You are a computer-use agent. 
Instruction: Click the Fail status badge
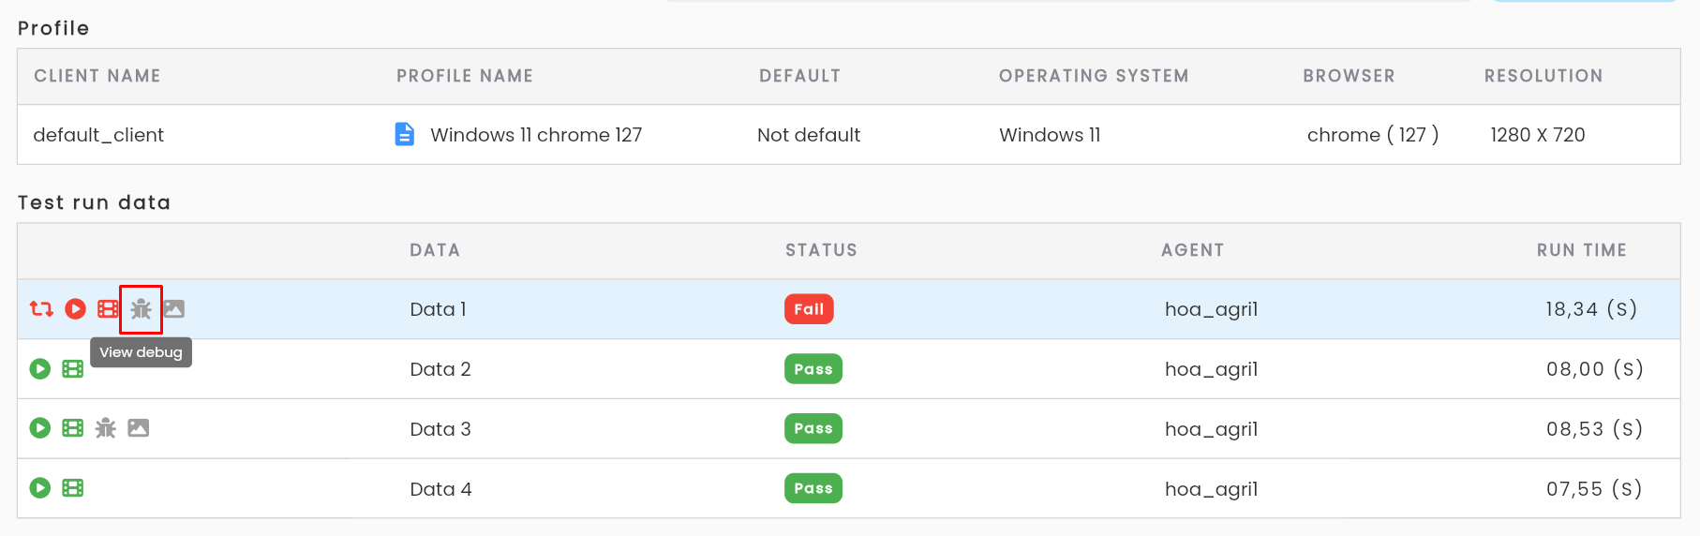point(809,308)
